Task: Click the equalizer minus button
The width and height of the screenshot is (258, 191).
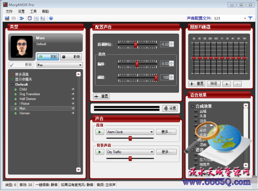Action: pos(237,84)
